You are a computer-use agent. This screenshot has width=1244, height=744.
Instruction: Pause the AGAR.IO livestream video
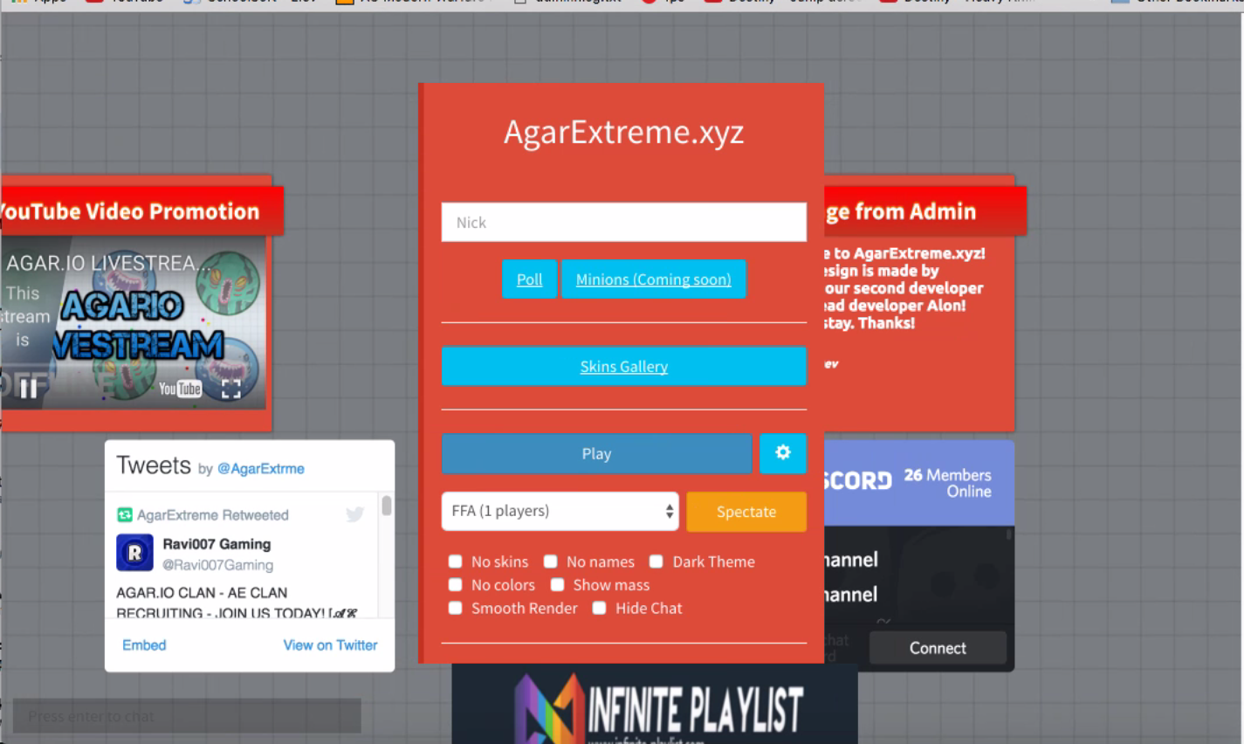(29, 388)
